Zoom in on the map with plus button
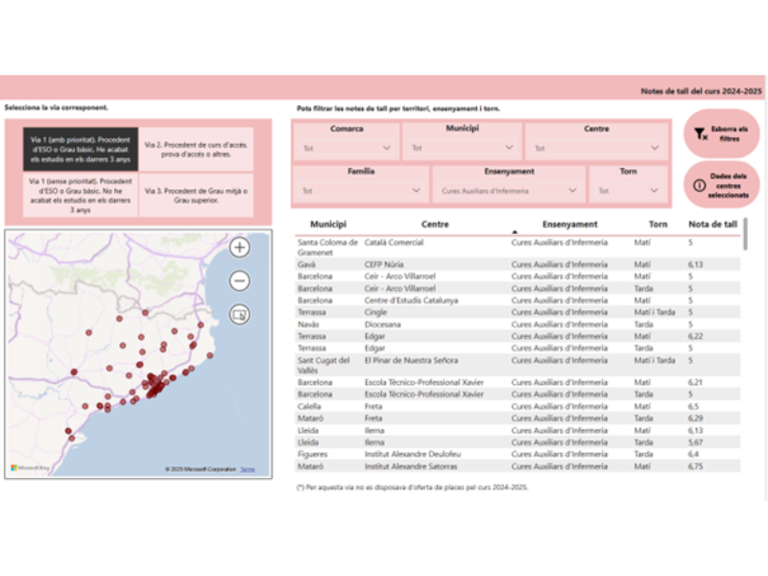Screen dimensions: 768x576 click(x=240, y=248)
